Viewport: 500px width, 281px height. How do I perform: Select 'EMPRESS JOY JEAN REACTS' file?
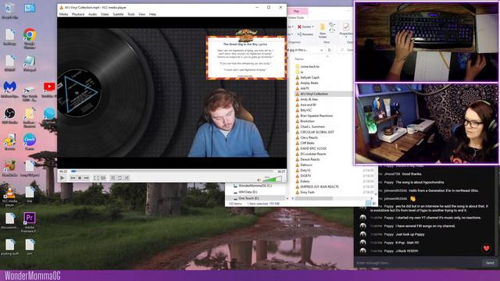[x=317, y=187]
